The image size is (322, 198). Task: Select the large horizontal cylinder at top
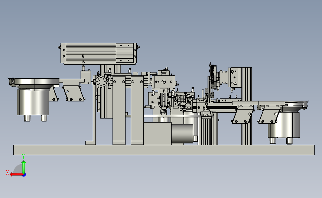tap(98, 53)
